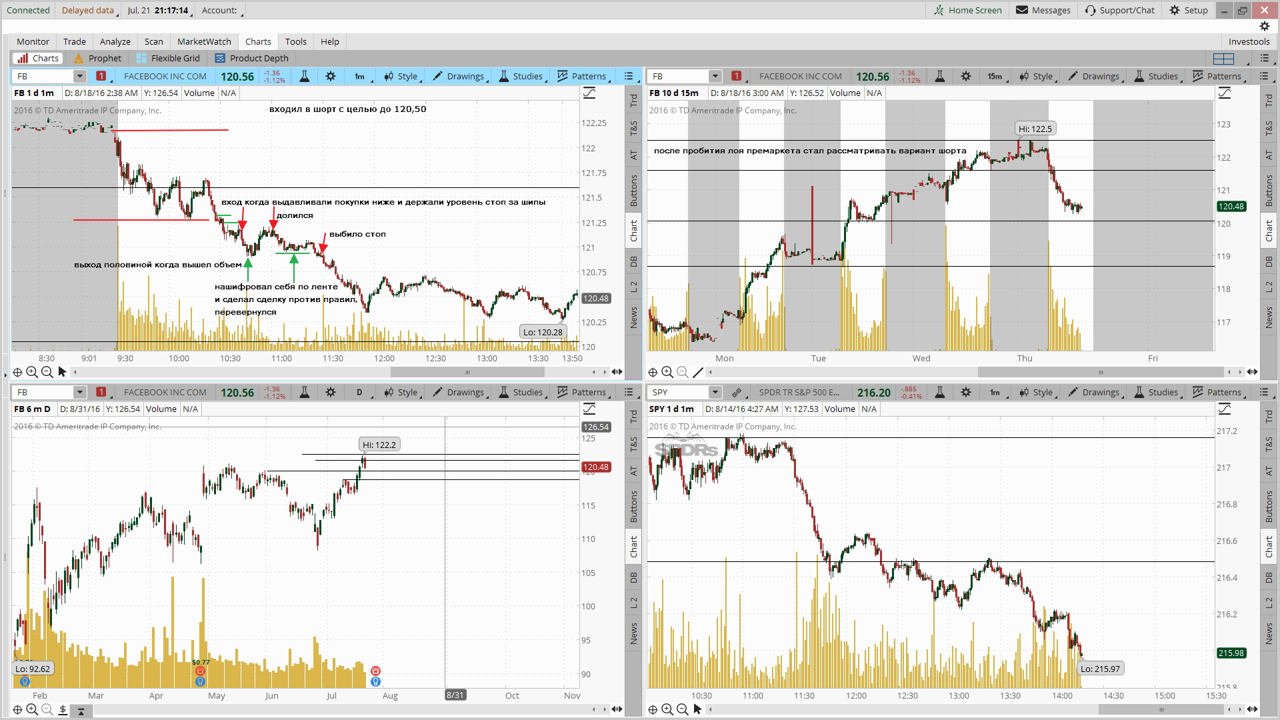Open chart settings gear in FB 15m chart

point(966,76)
